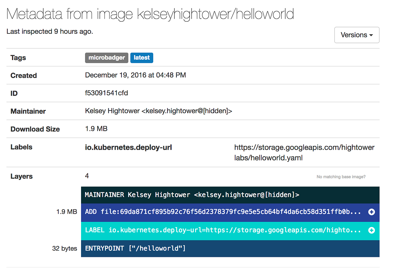Click the Layers count showing 4

87,176
